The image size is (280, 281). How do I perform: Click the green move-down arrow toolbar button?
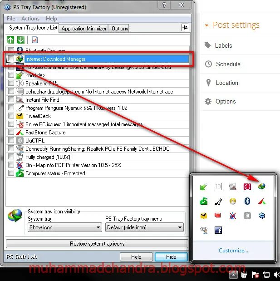(21, 40)
